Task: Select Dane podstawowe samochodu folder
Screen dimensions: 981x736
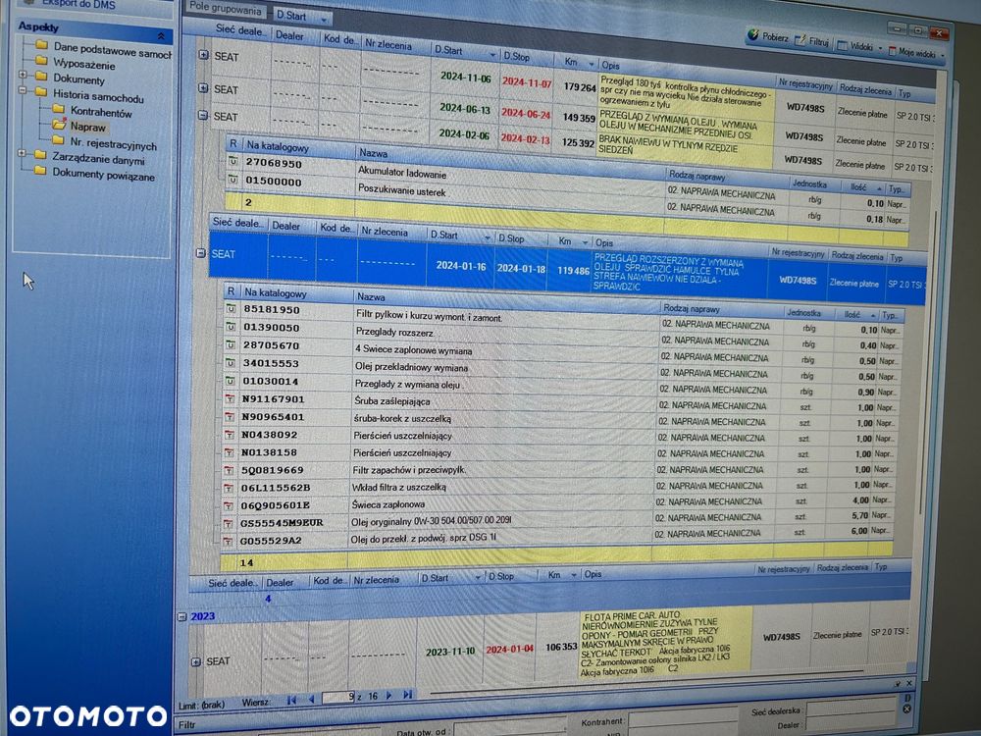Action: pos(104,48)
